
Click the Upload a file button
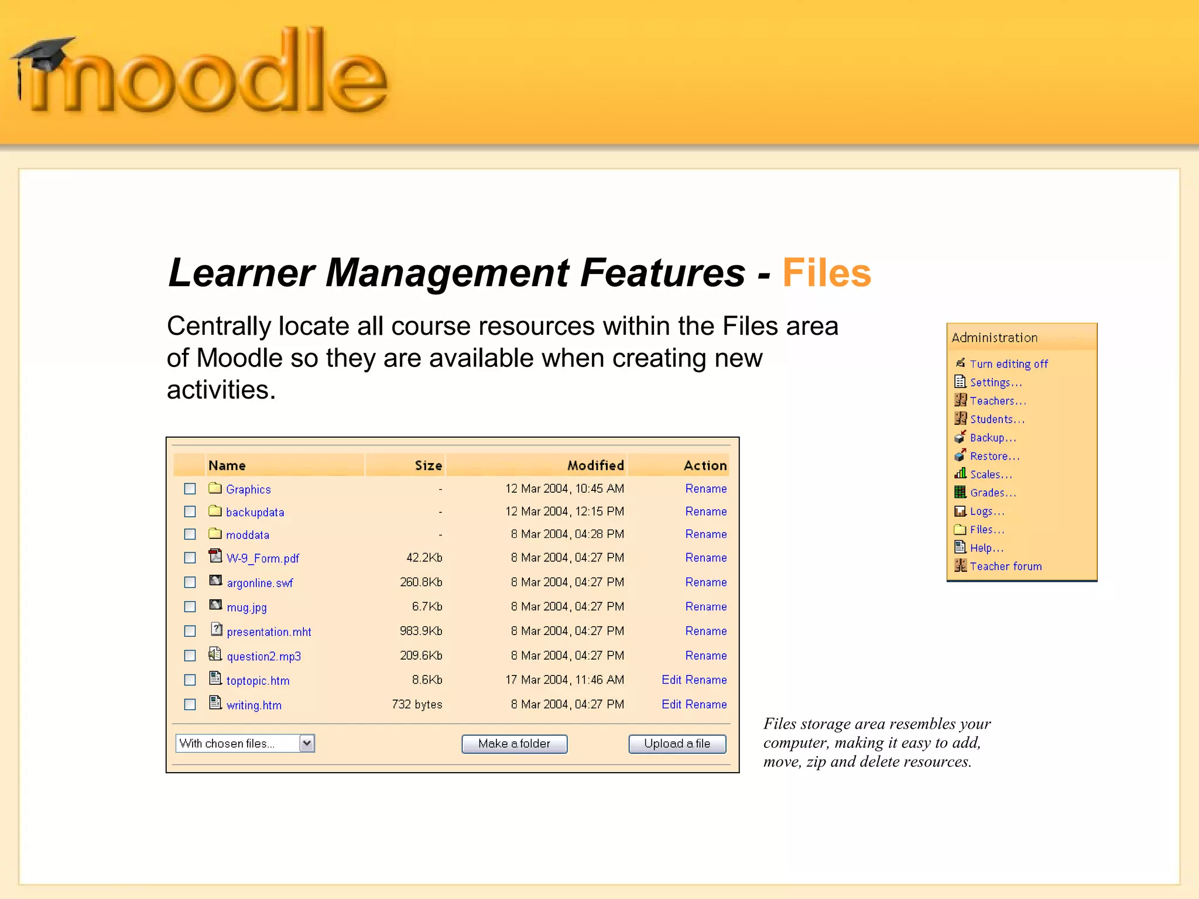point(677,743)
